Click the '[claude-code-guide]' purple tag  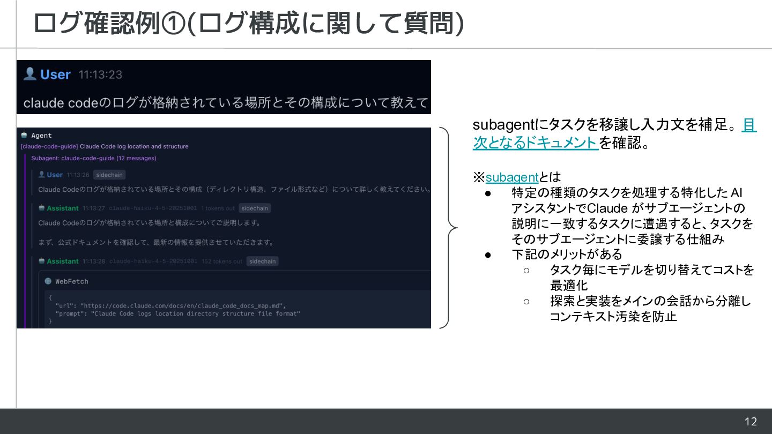tap(49, 146)
